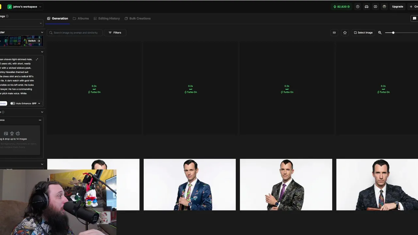Image resolution: width=418 pixels, height=235 pixels.
Task: Open the Auto Enhance options chevron
Action: [x=39, y=103]
